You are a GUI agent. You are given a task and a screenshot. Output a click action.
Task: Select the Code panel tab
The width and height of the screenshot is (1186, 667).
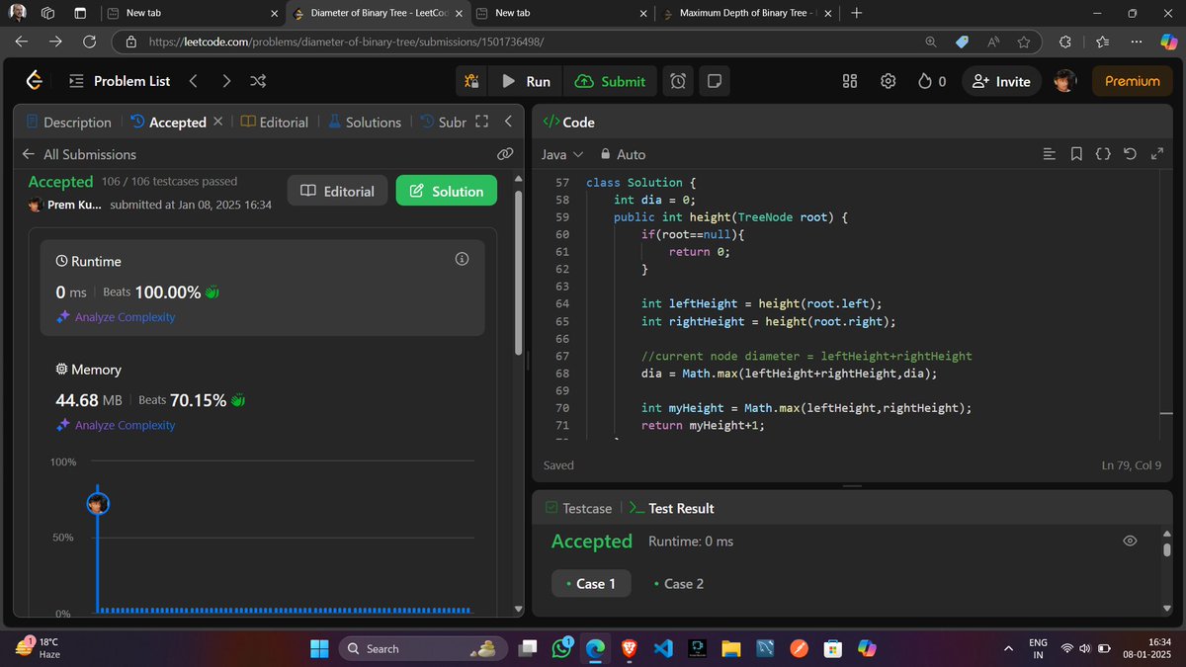point(569,122)
